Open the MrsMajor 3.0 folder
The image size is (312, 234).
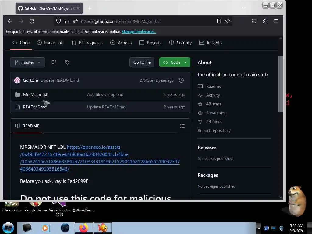point(36,94)
